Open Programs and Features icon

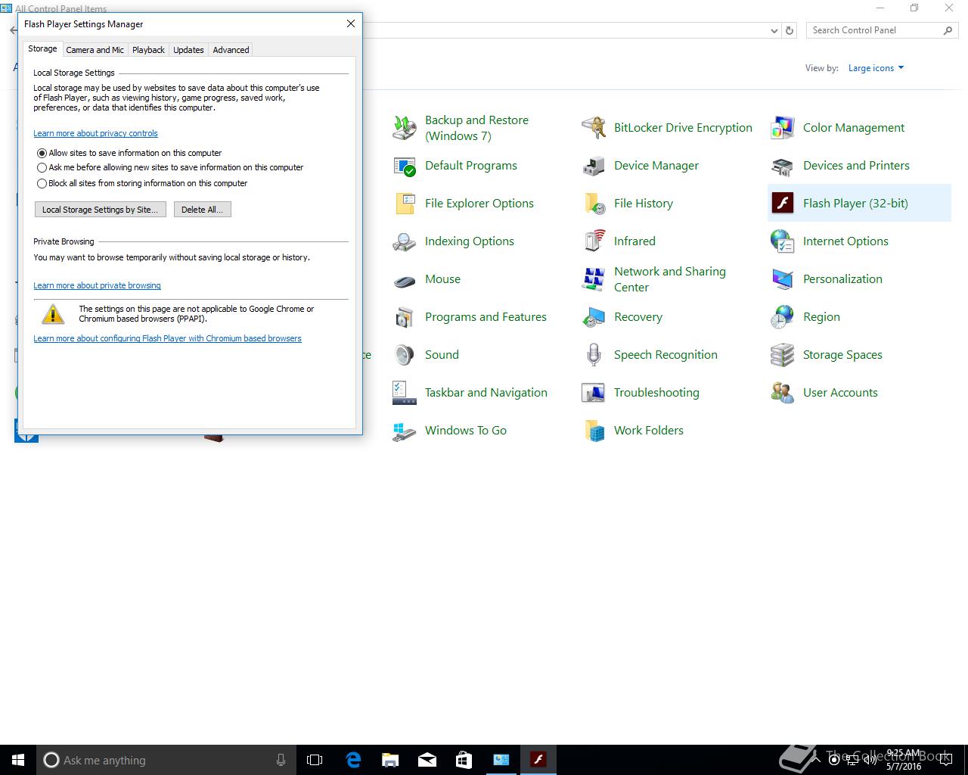tap(405, 317)
